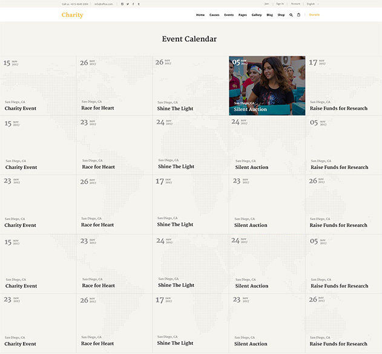The height and width of the screenshot is (354, 382).
Task: Open the Instagram social icon
Action: click(x=122, y=4)
